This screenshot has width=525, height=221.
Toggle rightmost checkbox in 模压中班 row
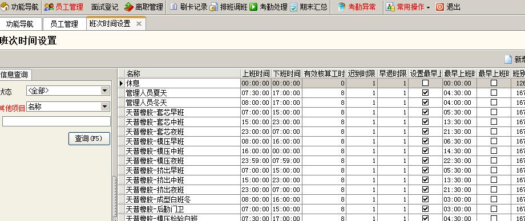click(x=494, y=151)
